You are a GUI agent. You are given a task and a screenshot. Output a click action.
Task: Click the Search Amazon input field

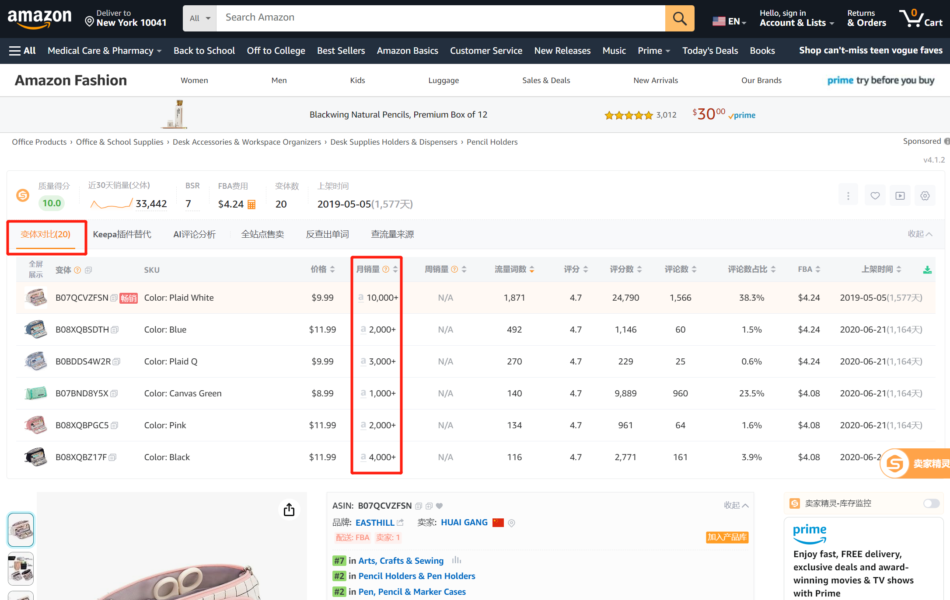(x=440, y=18)
